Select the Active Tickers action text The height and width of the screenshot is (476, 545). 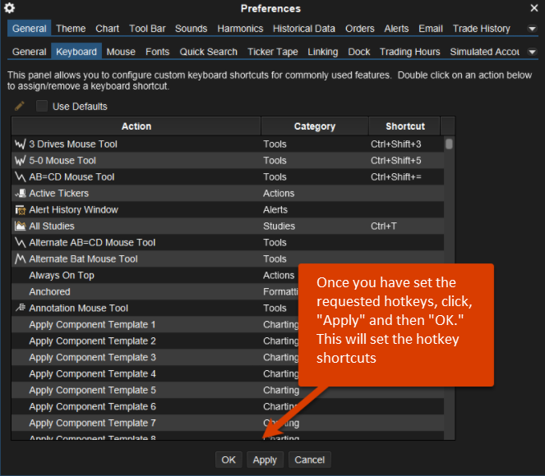pos(58,193)
